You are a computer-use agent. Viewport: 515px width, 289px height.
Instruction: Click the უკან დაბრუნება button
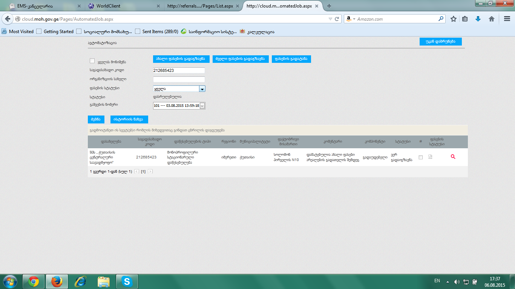coord(440,42)
